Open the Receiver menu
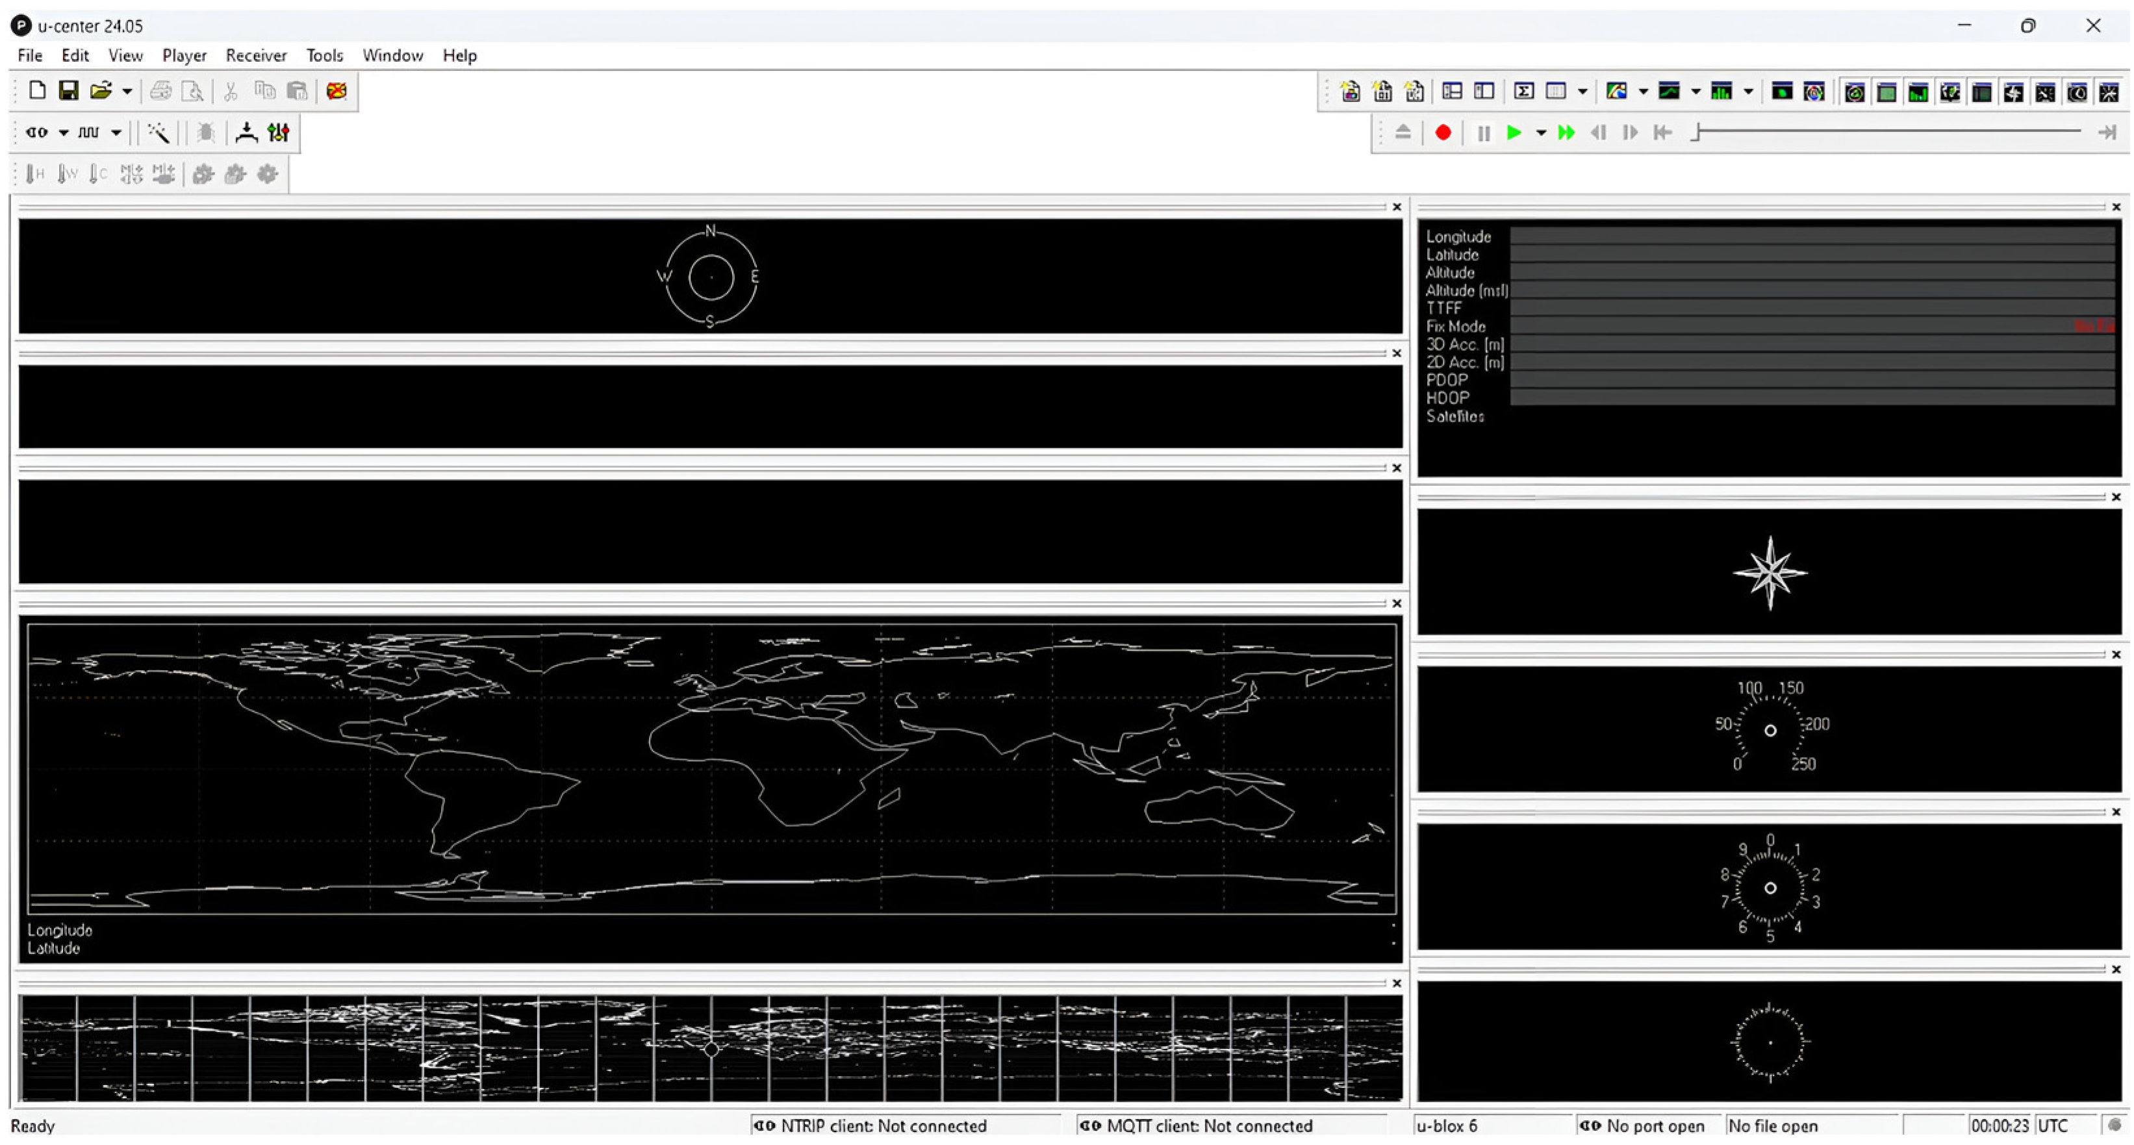 pos(256,55)
